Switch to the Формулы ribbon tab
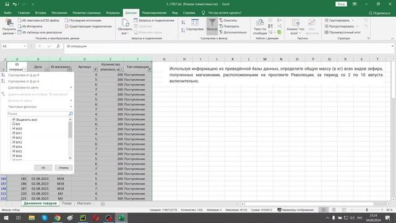396x223 pixels. click(x=113, y=12)
